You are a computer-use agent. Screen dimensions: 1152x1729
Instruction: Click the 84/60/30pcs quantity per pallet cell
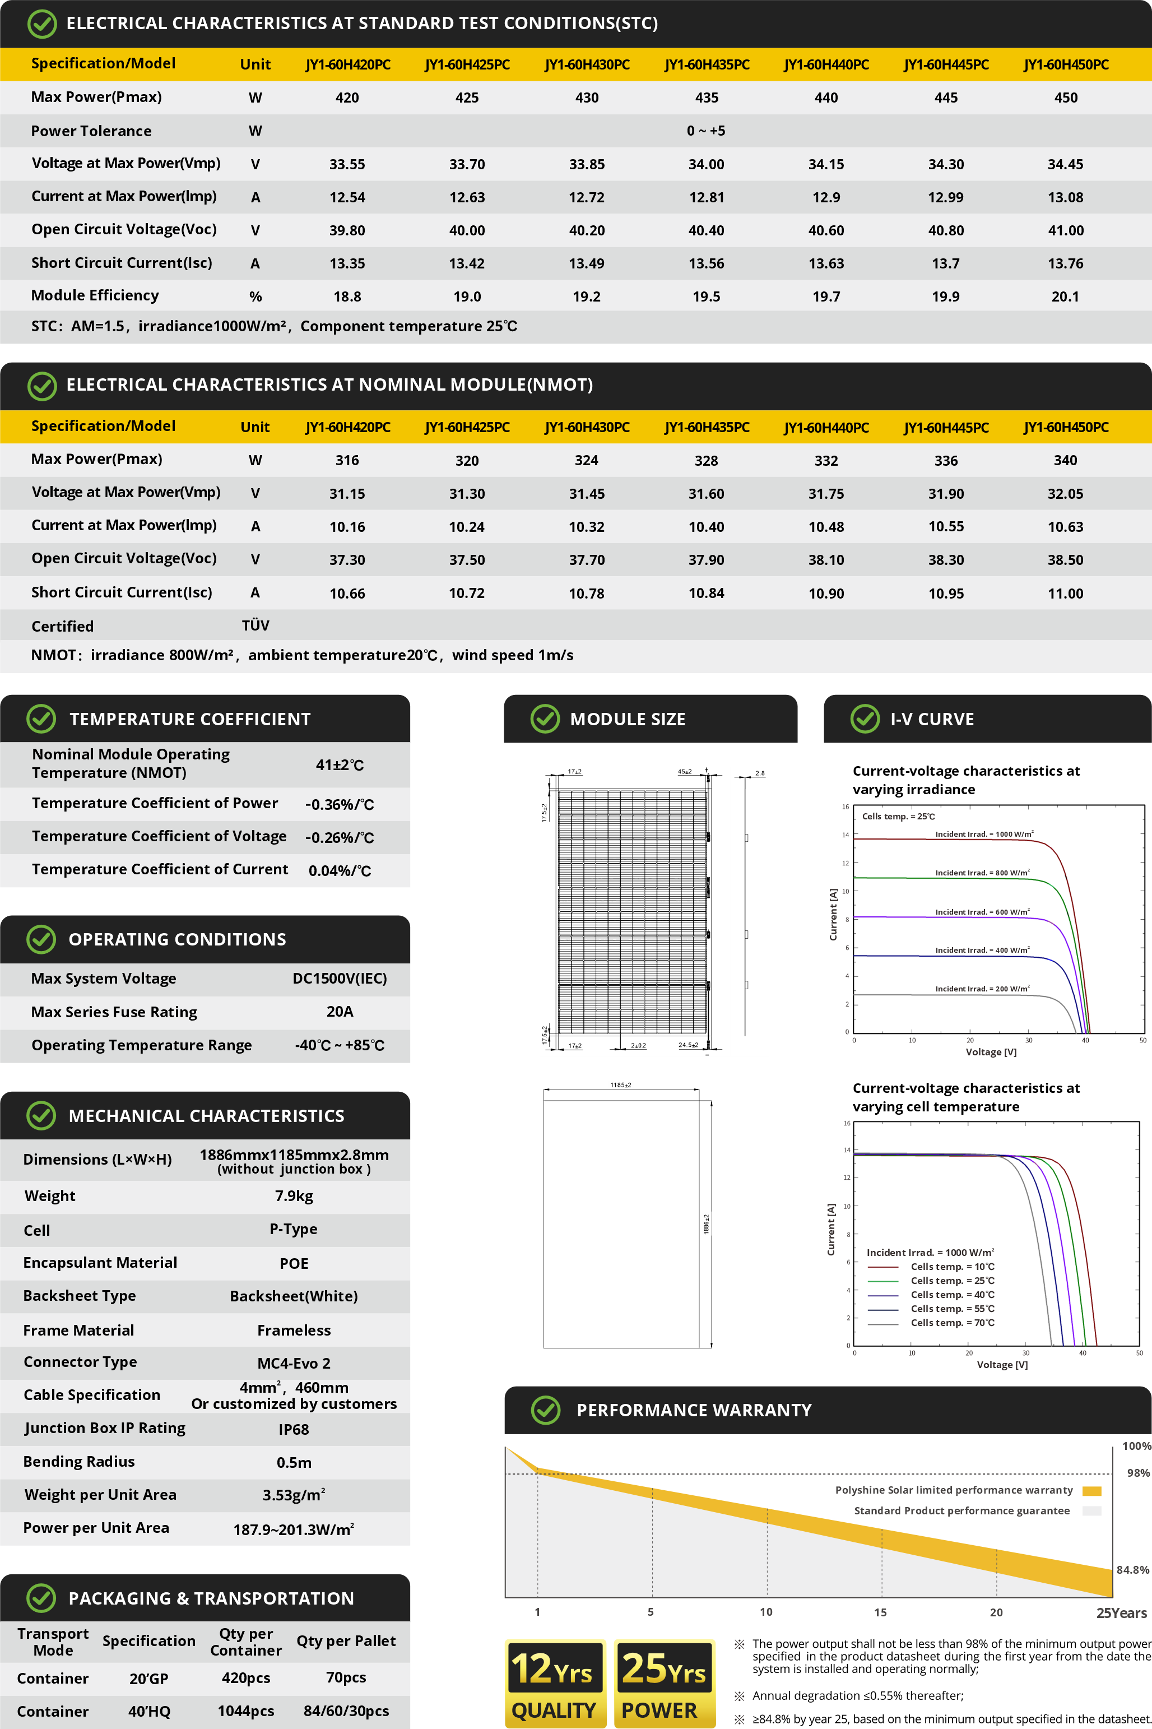click(346, 1712)
